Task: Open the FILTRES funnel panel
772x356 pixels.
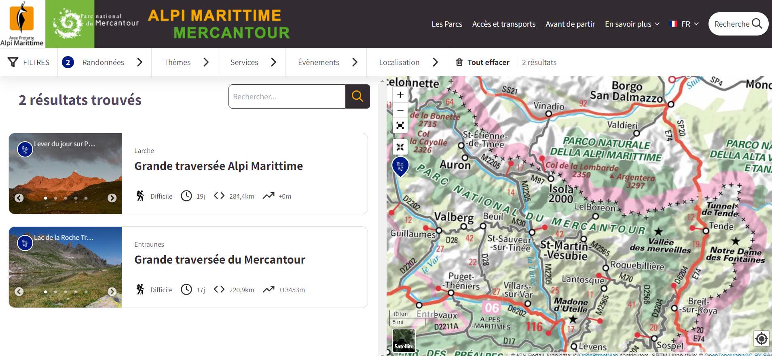Action: [x=29, y=63]
